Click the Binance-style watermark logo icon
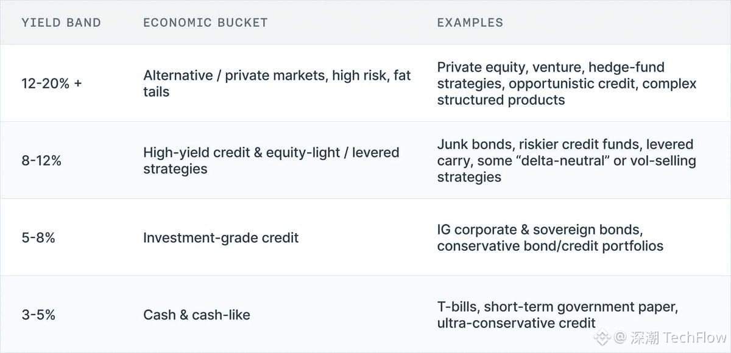731x353 pixels. tap(602, 337)
